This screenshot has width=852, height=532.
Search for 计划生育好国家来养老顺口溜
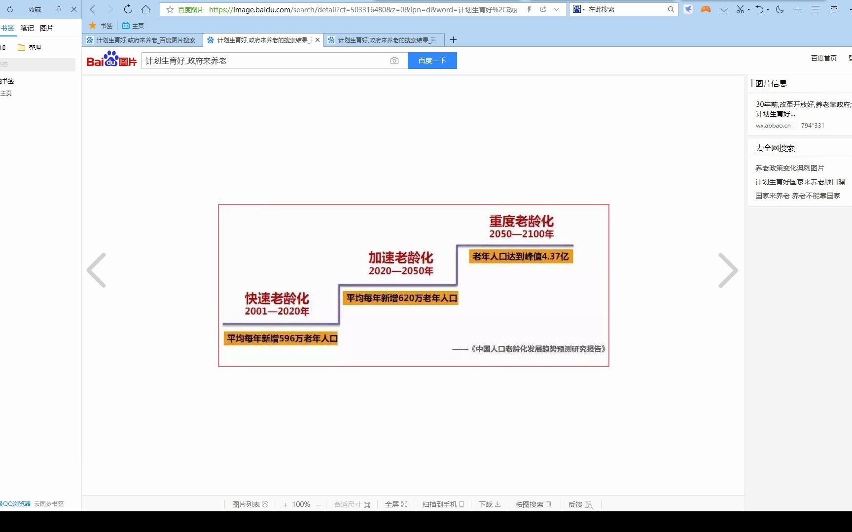coord(800,182)
